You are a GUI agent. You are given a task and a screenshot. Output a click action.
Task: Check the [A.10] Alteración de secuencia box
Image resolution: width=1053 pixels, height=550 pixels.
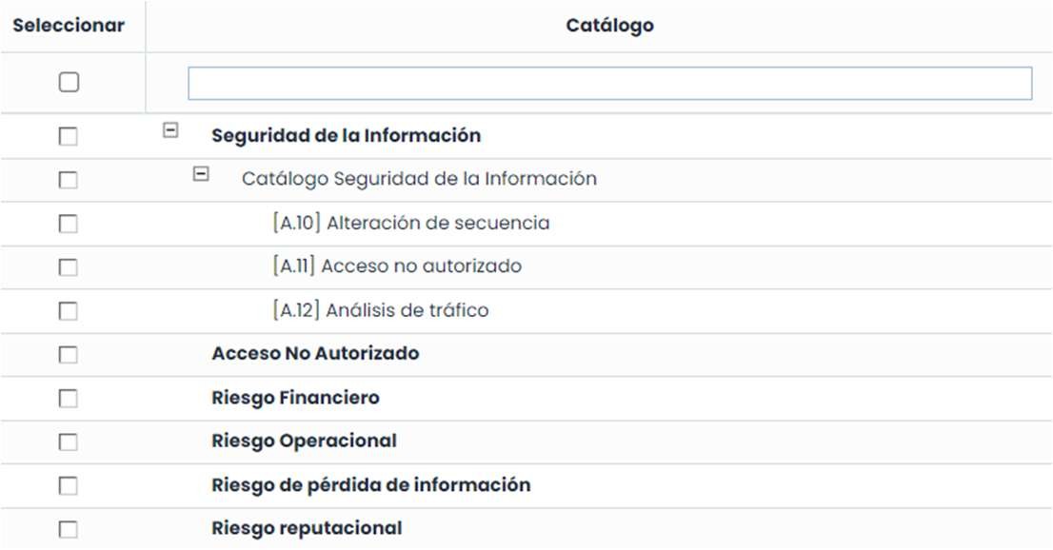click(x=69, y=224)
